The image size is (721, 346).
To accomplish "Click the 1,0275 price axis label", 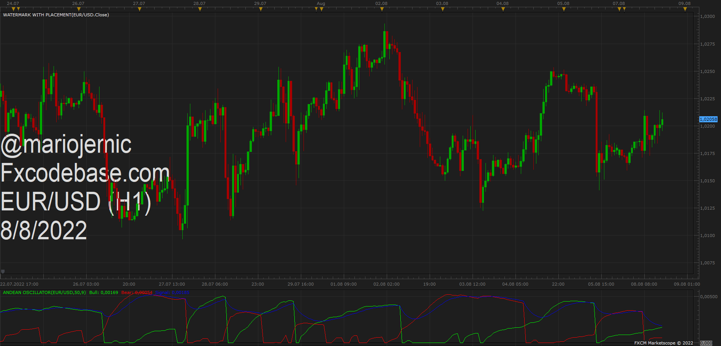I will tap(708, 44).
